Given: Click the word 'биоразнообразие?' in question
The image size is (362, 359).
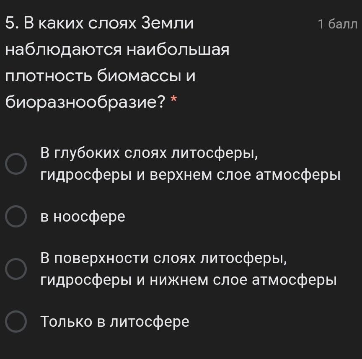Looking at the screenshot, I should [85, 102].
